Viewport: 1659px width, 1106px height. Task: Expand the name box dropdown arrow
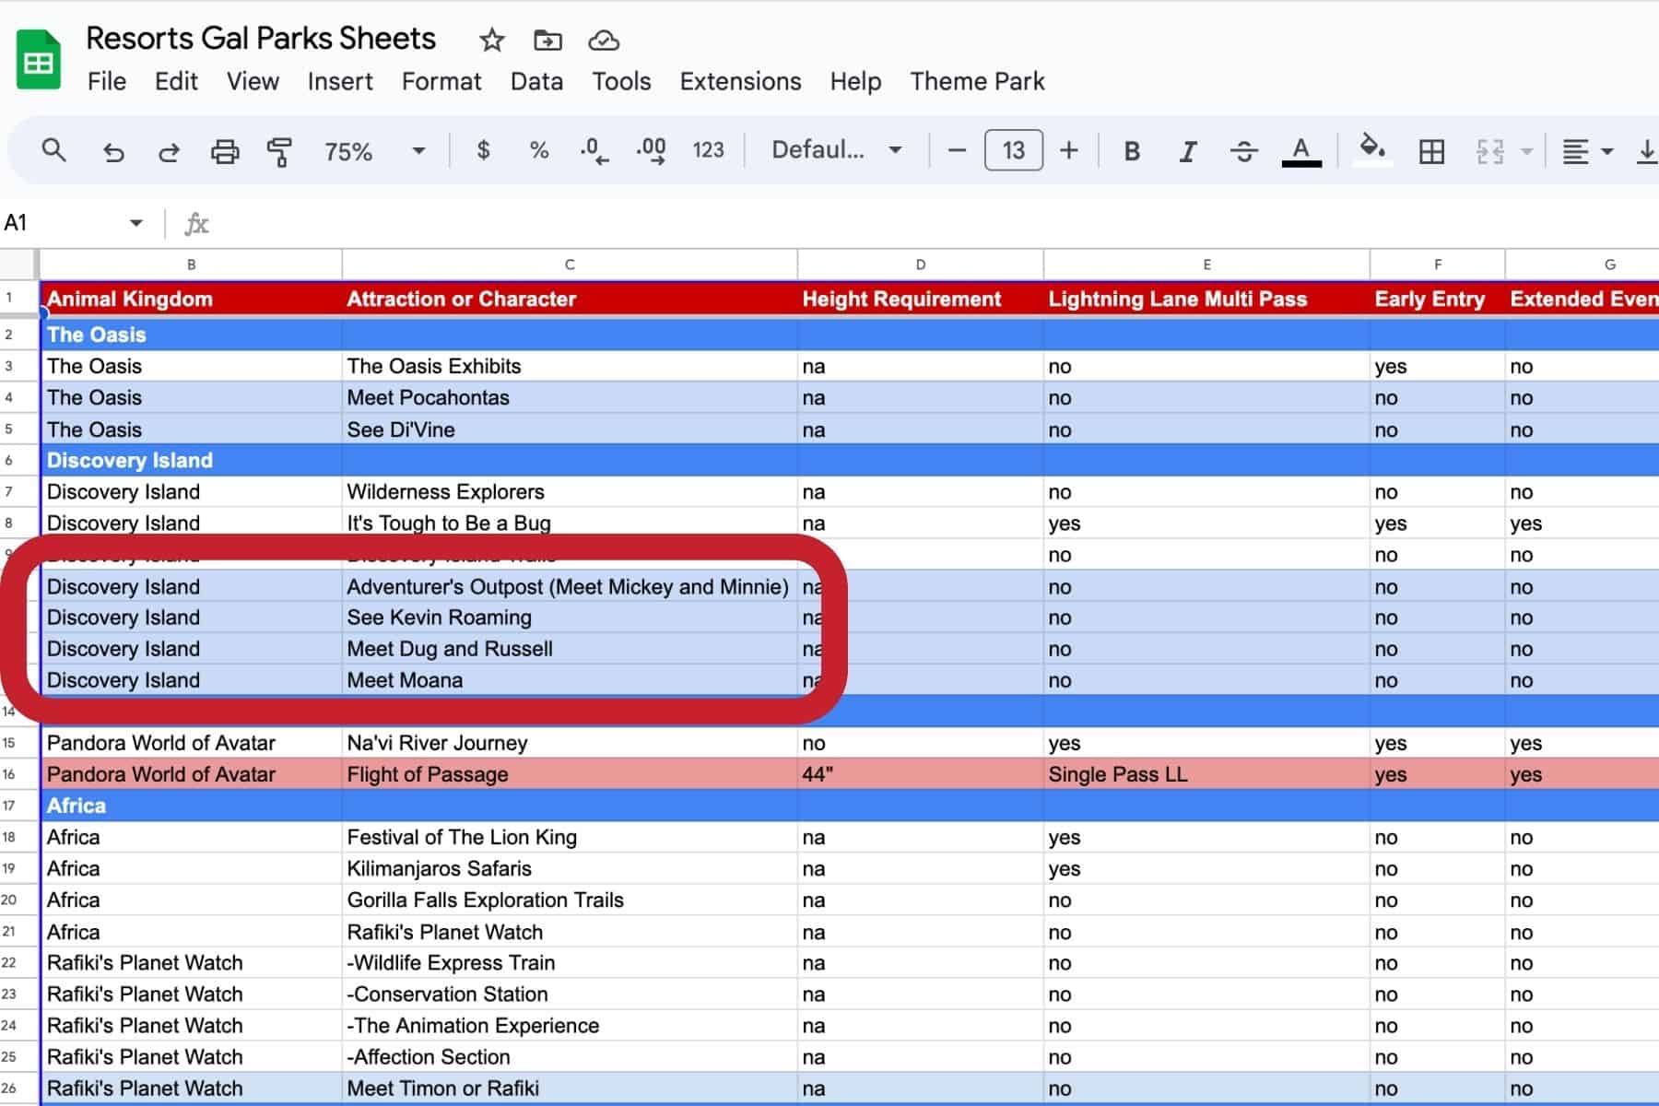pyautogui.click(x=136, y=223)
